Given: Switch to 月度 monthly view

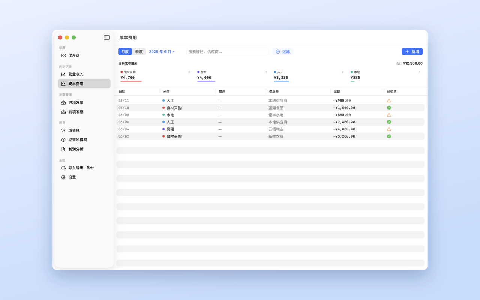Looking at the screenshot, I should 125,52.
